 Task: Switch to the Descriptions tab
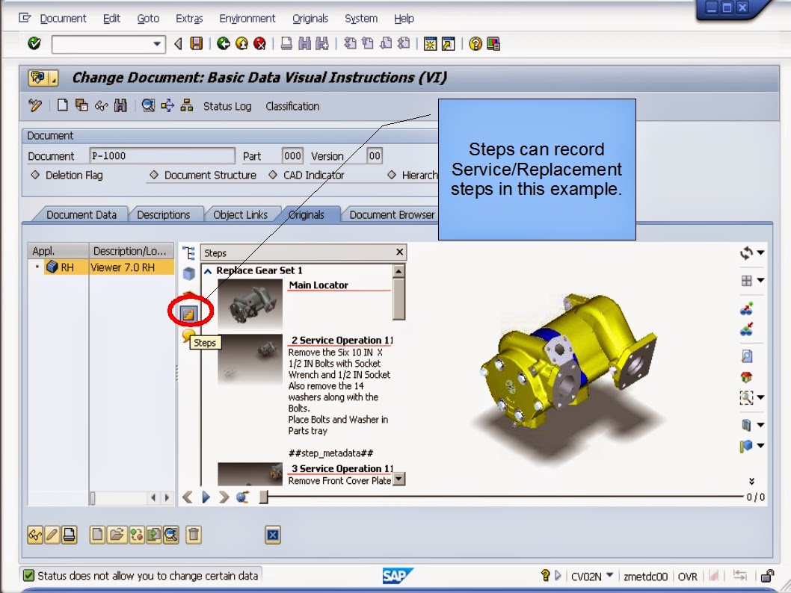(x=166, y=214)
